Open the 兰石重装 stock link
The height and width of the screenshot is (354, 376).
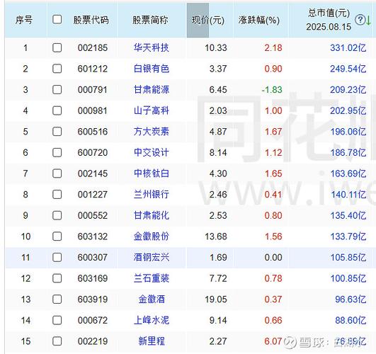[x=152, y=278]
